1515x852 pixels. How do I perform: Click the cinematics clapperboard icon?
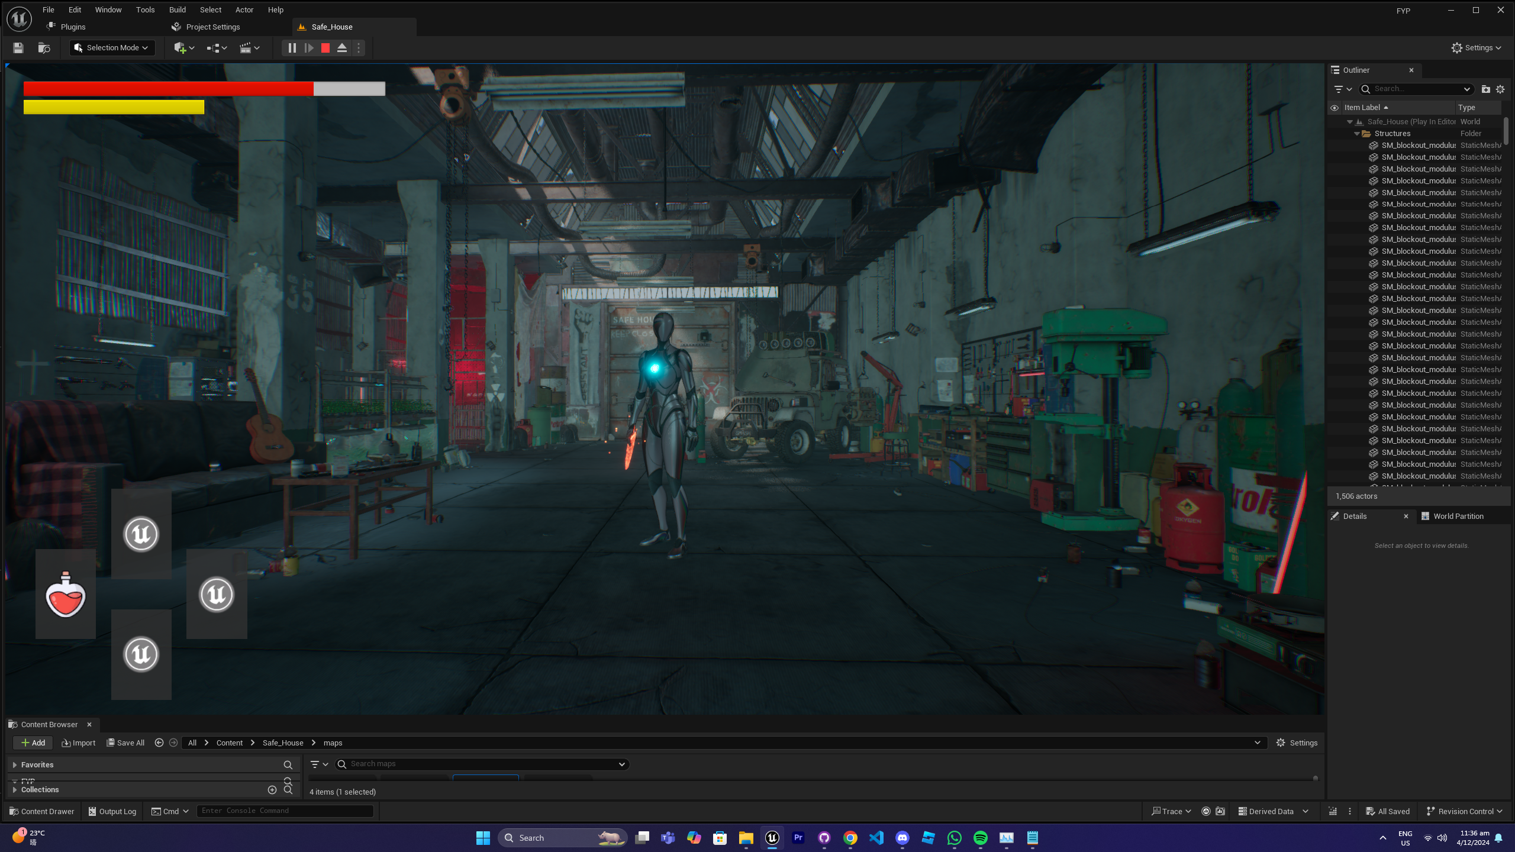point(249,48)
